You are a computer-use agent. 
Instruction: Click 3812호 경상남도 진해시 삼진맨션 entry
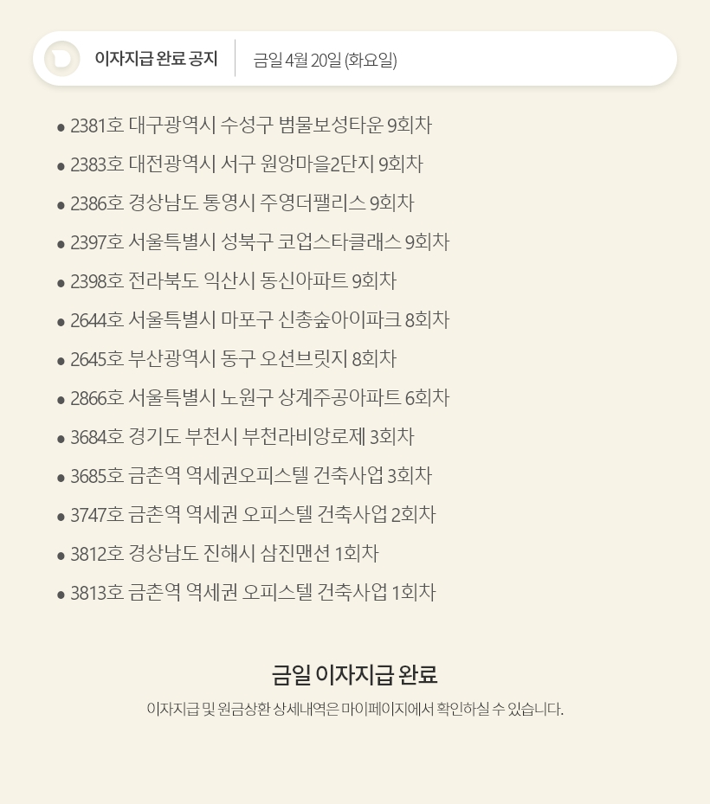click(224, 554)
